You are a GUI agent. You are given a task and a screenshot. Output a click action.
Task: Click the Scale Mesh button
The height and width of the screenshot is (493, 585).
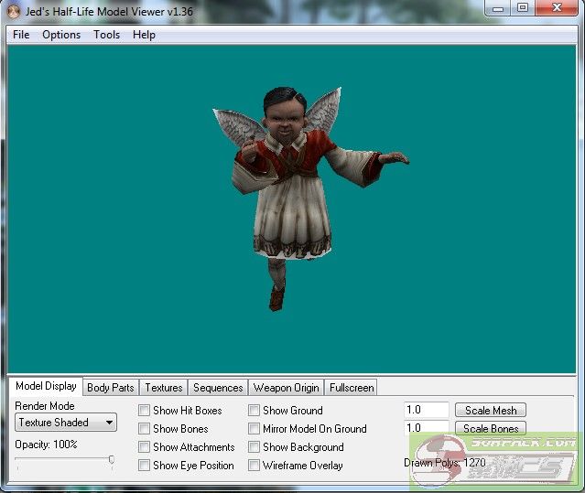pyautogui.click(x=491, y=410)
